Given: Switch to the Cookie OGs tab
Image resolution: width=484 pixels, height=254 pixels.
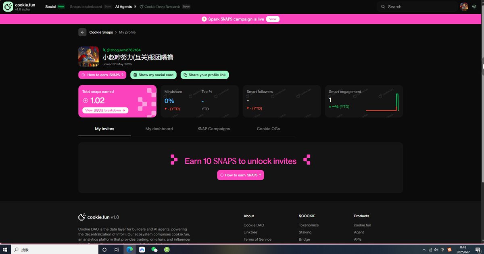Looking at the screenshot, I should (x=268, y=129).
